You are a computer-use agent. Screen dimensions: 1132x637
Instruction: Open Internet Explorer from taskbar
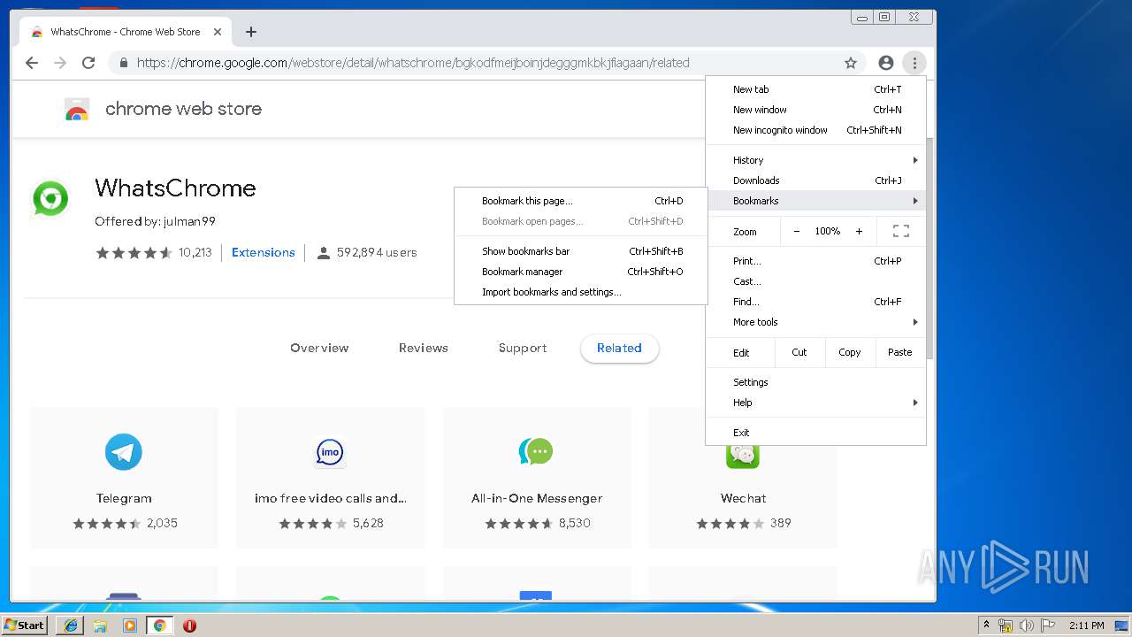point(71,625)
